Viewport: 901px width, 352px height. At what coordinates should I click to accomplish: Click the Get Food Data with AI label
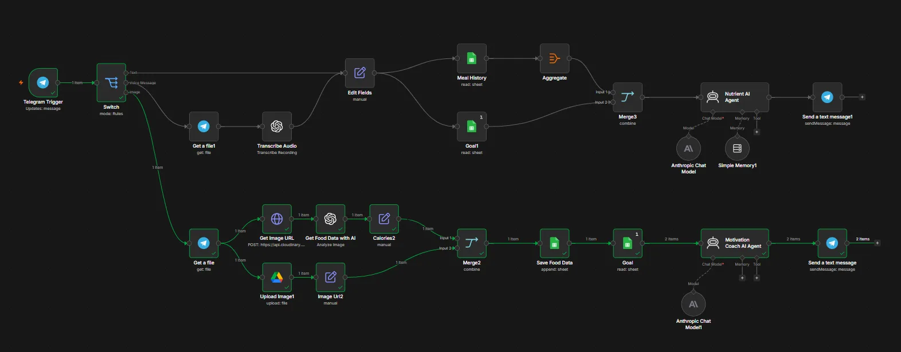[330, 238]
